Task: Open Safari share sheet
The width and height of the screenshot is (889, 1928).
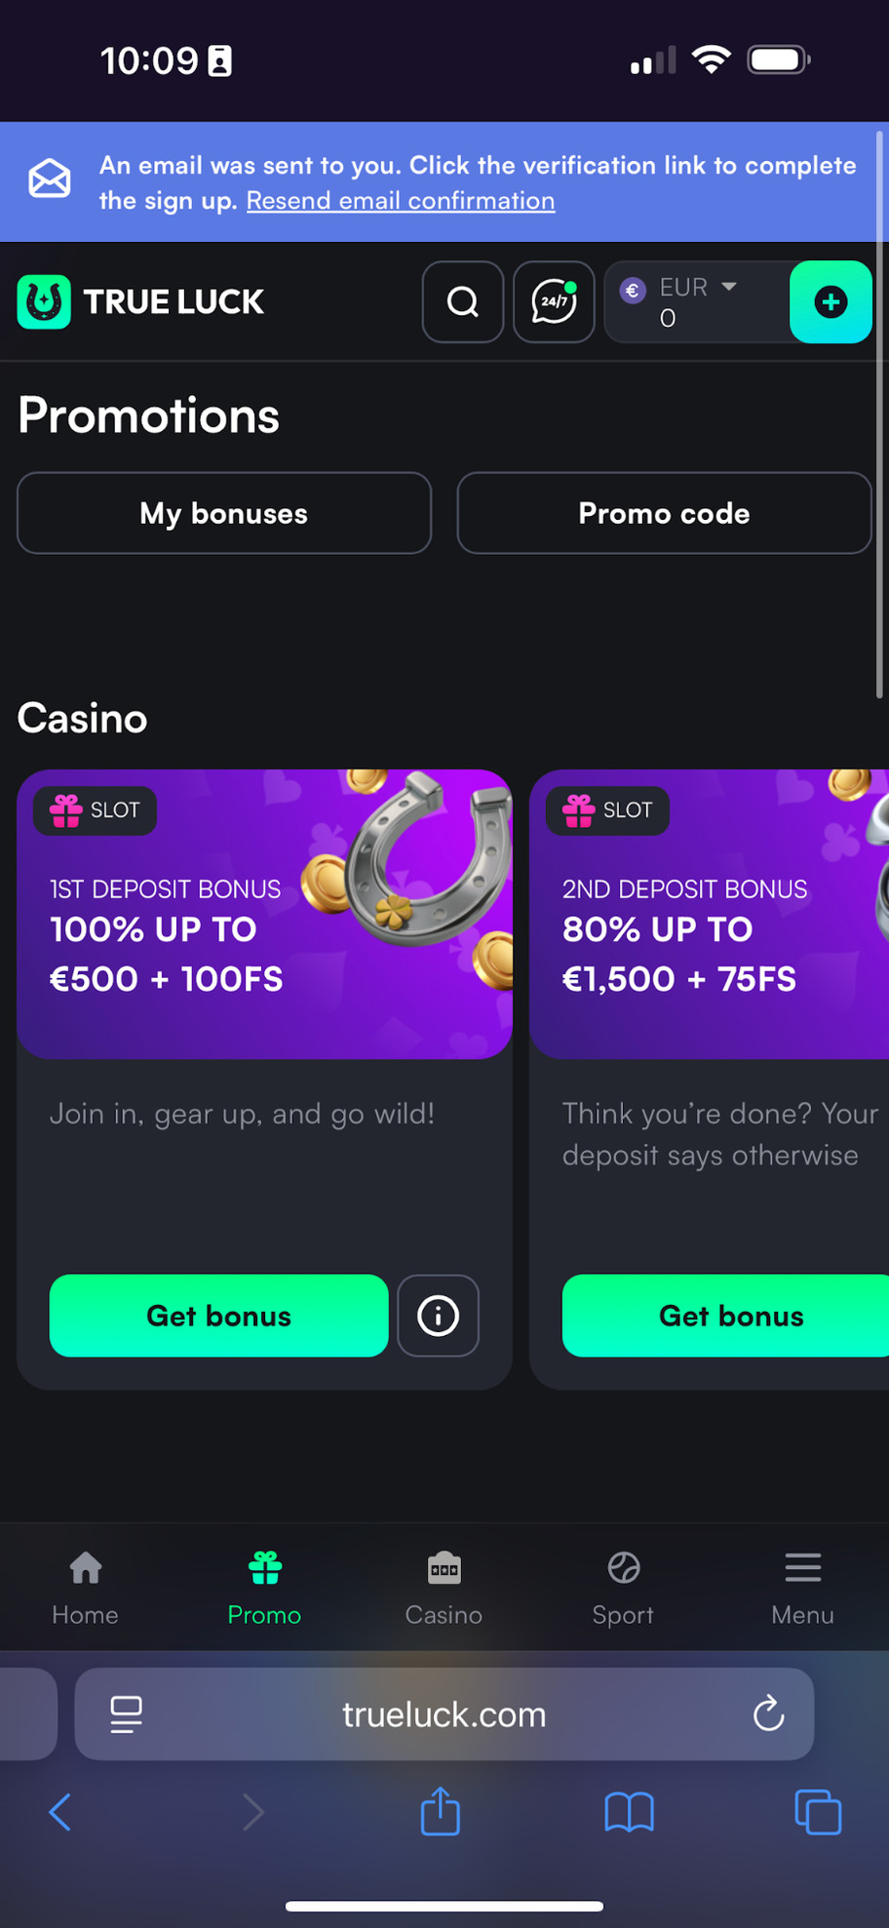Action: click(x=440, y=1811)
